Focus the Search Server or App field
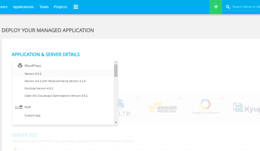Screen dimensions: 260x151 (246, 7)
